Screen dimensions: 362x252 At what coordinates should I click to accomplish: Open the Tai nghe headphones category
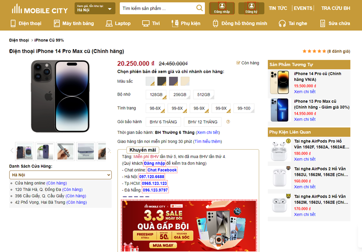(x=293, y=23)
